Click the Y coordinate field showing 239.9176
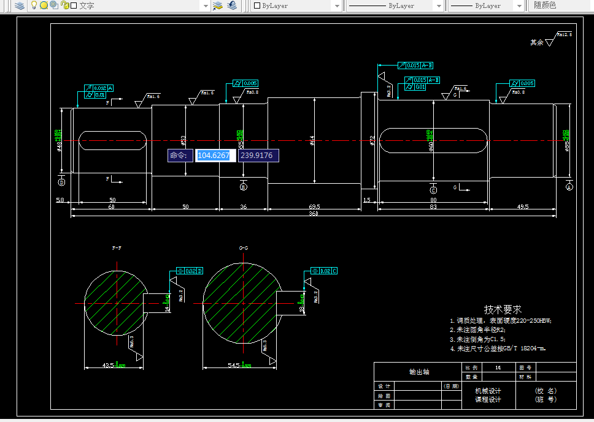 [258, 156]
